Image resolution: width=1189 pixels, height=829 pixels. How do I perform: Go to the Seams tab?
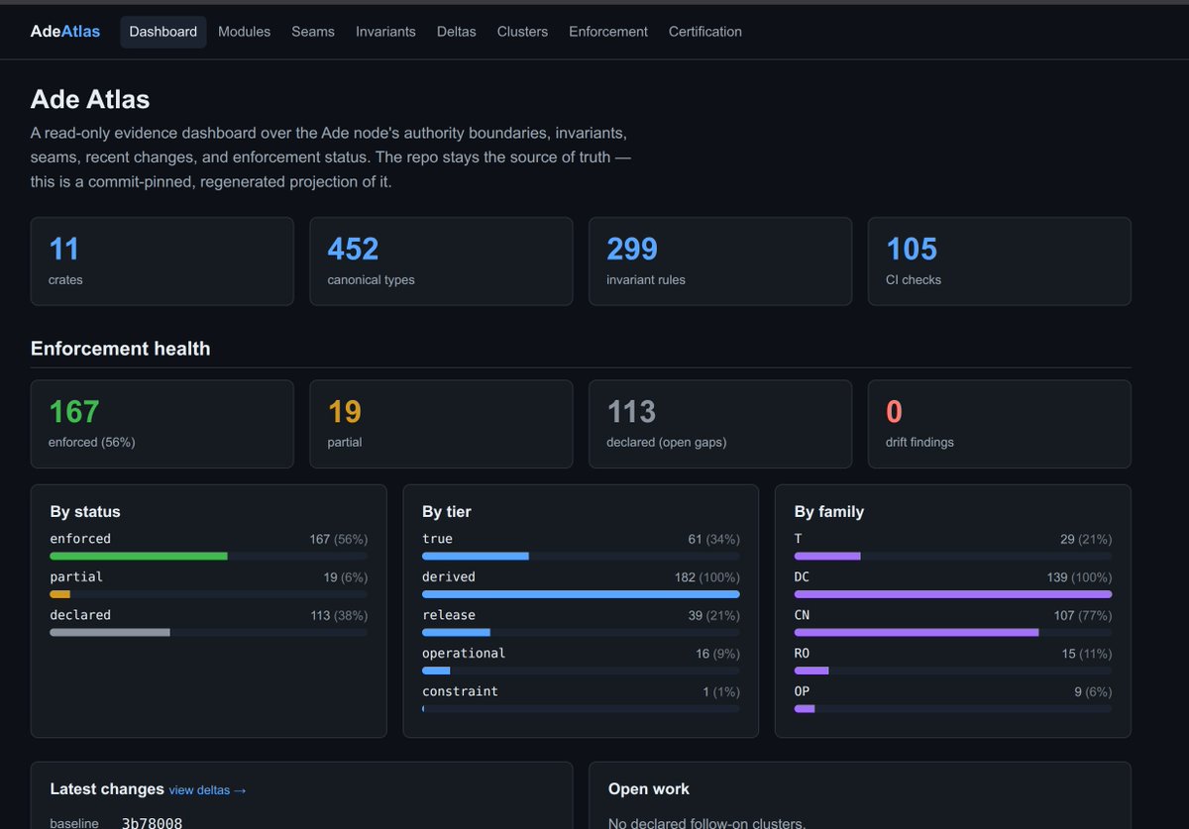pos(313,32)
